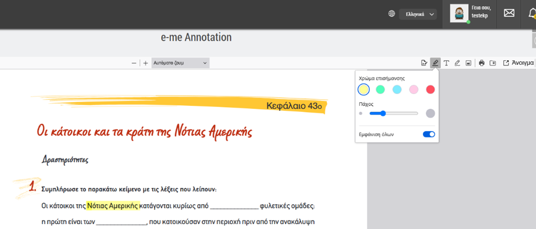Pick the green highlight color
The height and width of the screenshot is (229, 536).
380,90
